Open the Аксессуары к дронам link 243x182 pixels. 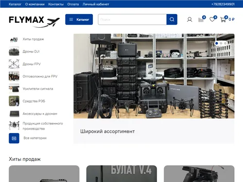pos(40,114)
